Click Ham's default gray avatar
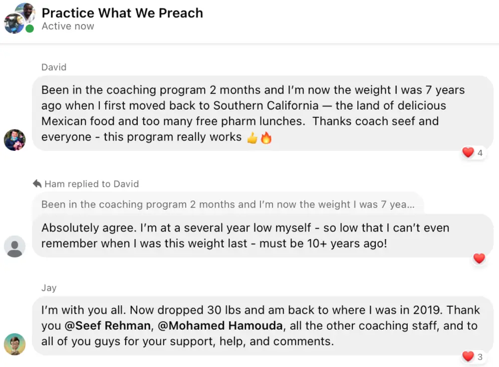 click(x=14, y=246)
